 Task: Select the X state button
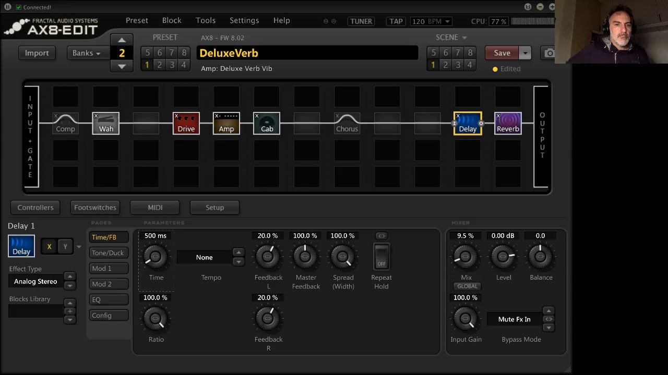tap(49, 246)
